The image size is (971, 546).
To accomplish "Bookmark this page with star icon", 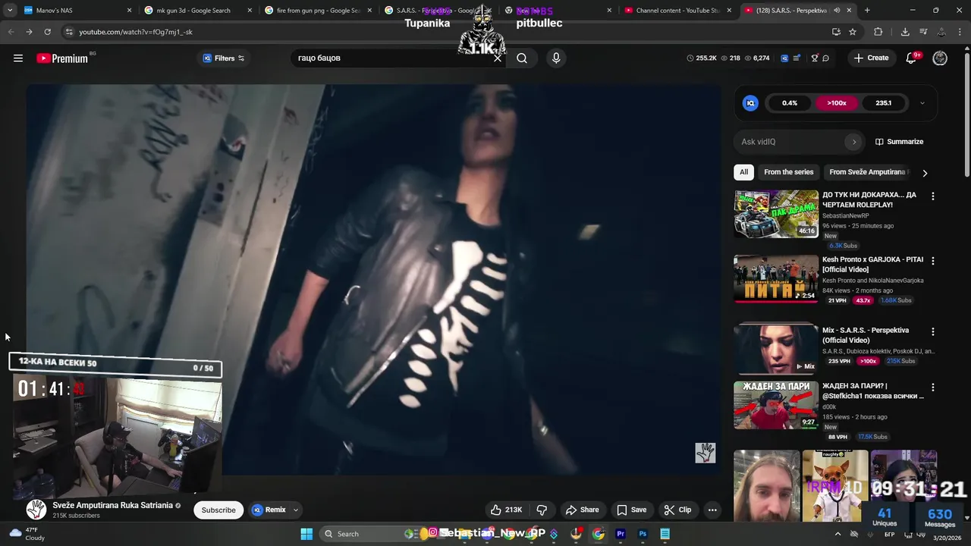I will click(x=853, y=32).
